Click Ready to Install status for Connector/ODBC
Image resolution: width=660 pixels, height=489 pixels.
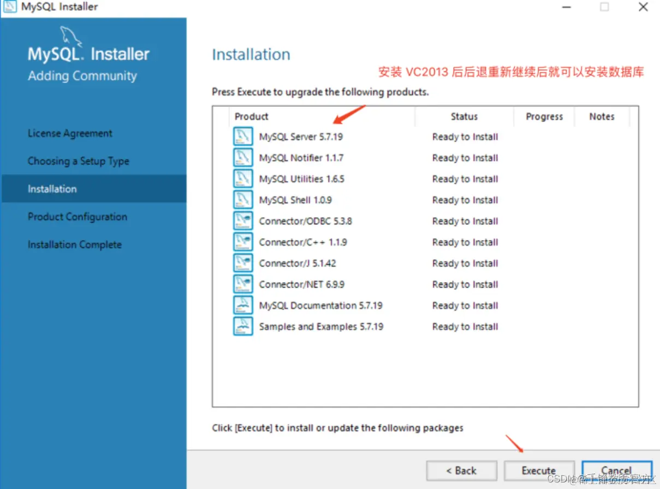pos(465,221)
